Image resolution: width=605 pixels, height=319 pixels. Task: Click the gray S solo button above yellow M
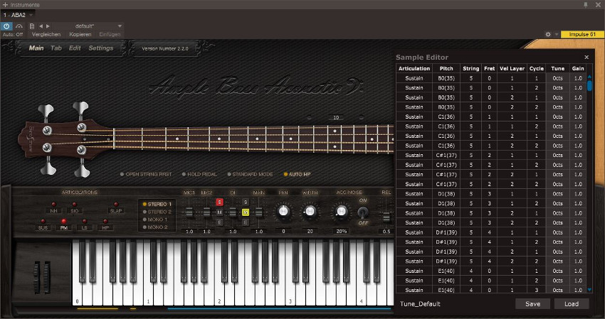(246, 202)
